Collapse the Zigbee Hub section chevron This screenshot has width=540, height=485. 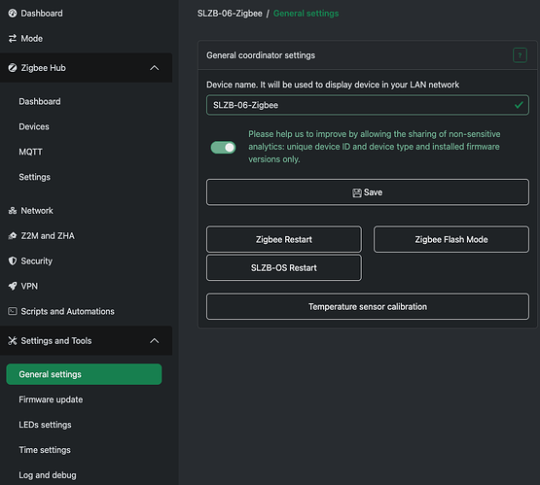(x=155, y=68)
